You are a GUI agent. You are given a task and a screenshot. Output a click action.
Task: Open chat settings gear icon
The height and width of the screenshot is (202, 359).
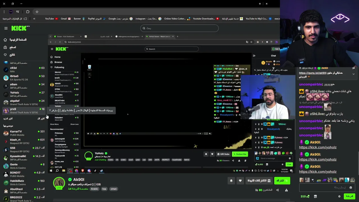[339, 196]
